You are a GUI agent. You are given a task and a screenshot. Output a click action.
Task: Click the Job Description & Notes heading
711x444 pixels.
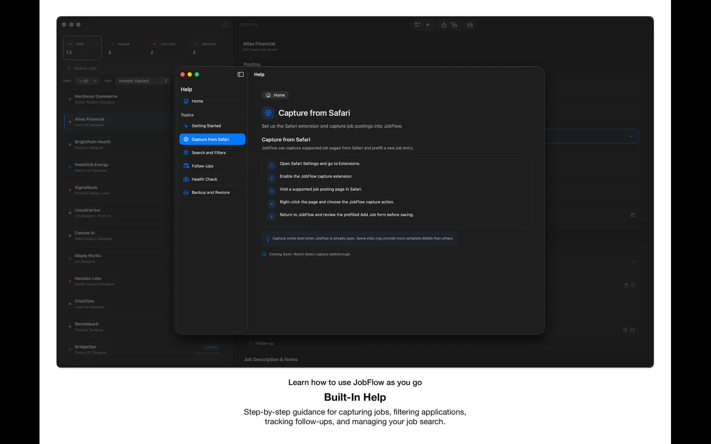coord(271,360)
